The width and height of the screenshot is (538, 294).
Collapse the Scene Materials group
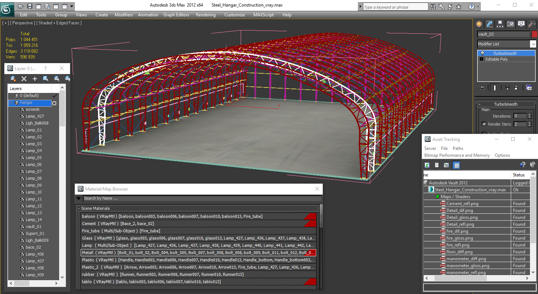coord(78,208)
